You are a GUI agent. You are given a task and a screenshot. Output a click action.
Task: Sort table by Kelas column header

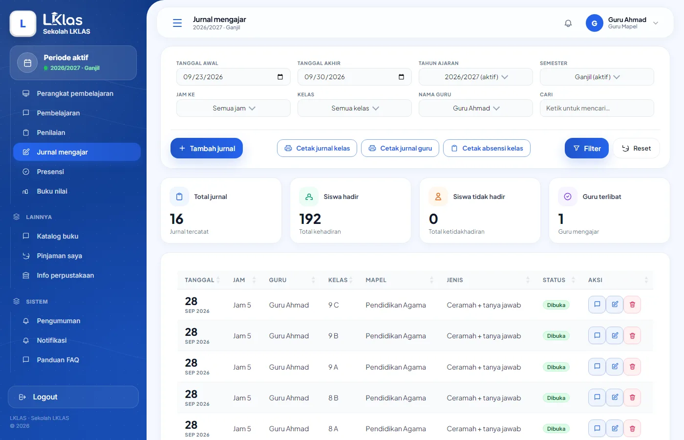(x=341, y=280)
